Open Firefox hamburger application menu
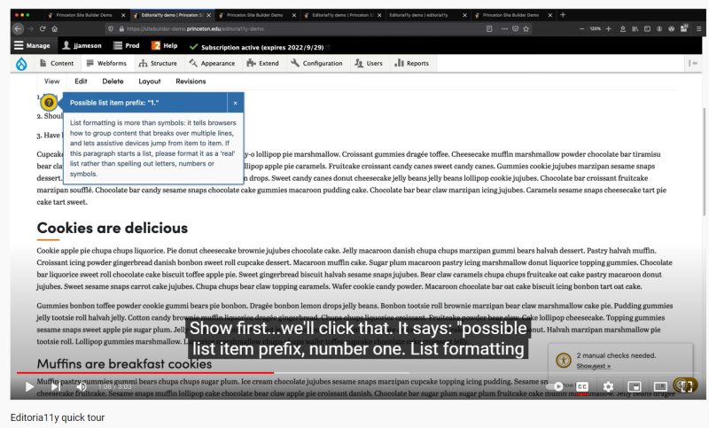Screen dimensions: 709x428 point(698,29)
